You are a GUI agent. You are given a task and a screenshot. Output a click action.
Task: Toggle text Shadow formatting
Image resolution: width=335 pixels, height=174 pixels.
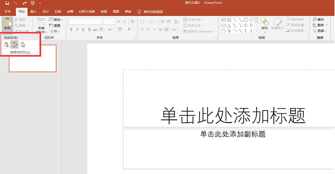pyautogui.click(x=89, y=29)
